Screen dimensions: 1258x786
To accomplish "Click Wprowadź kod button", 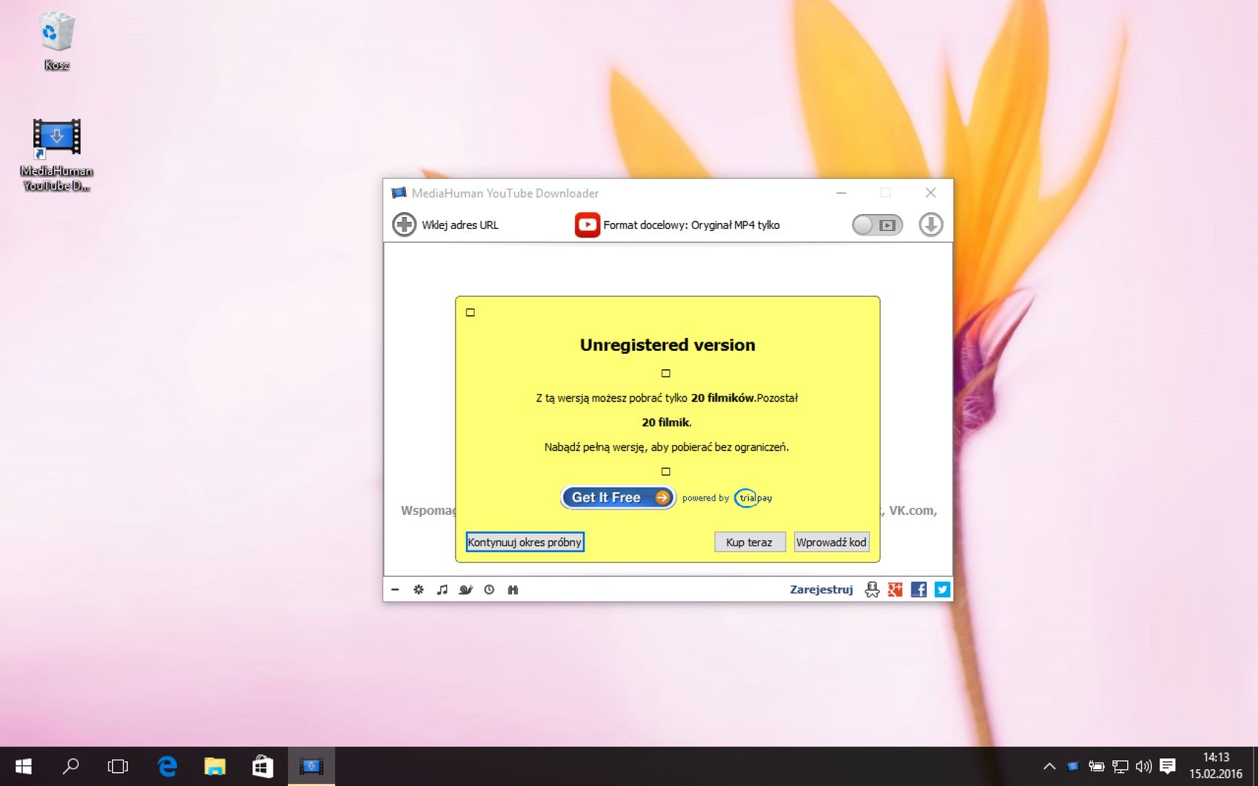I will 832,542.
